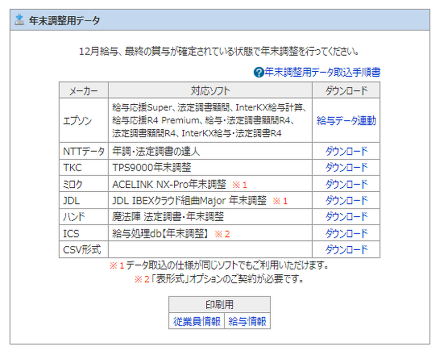Click the red ※1 mark beside ACELINK NX-Pro
This screenshot has height=354, width=442.
(x=240, y=185)
